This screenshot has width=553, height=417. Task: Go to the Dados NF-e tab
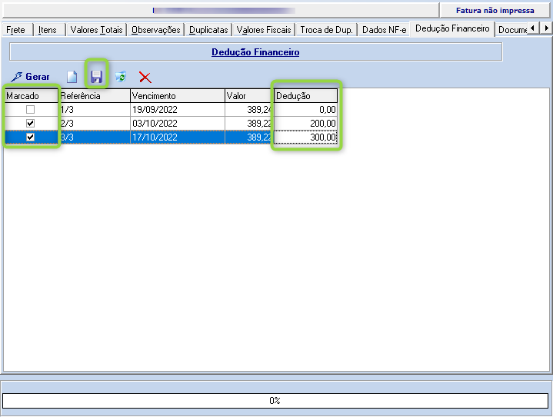(x=384, y=30)
